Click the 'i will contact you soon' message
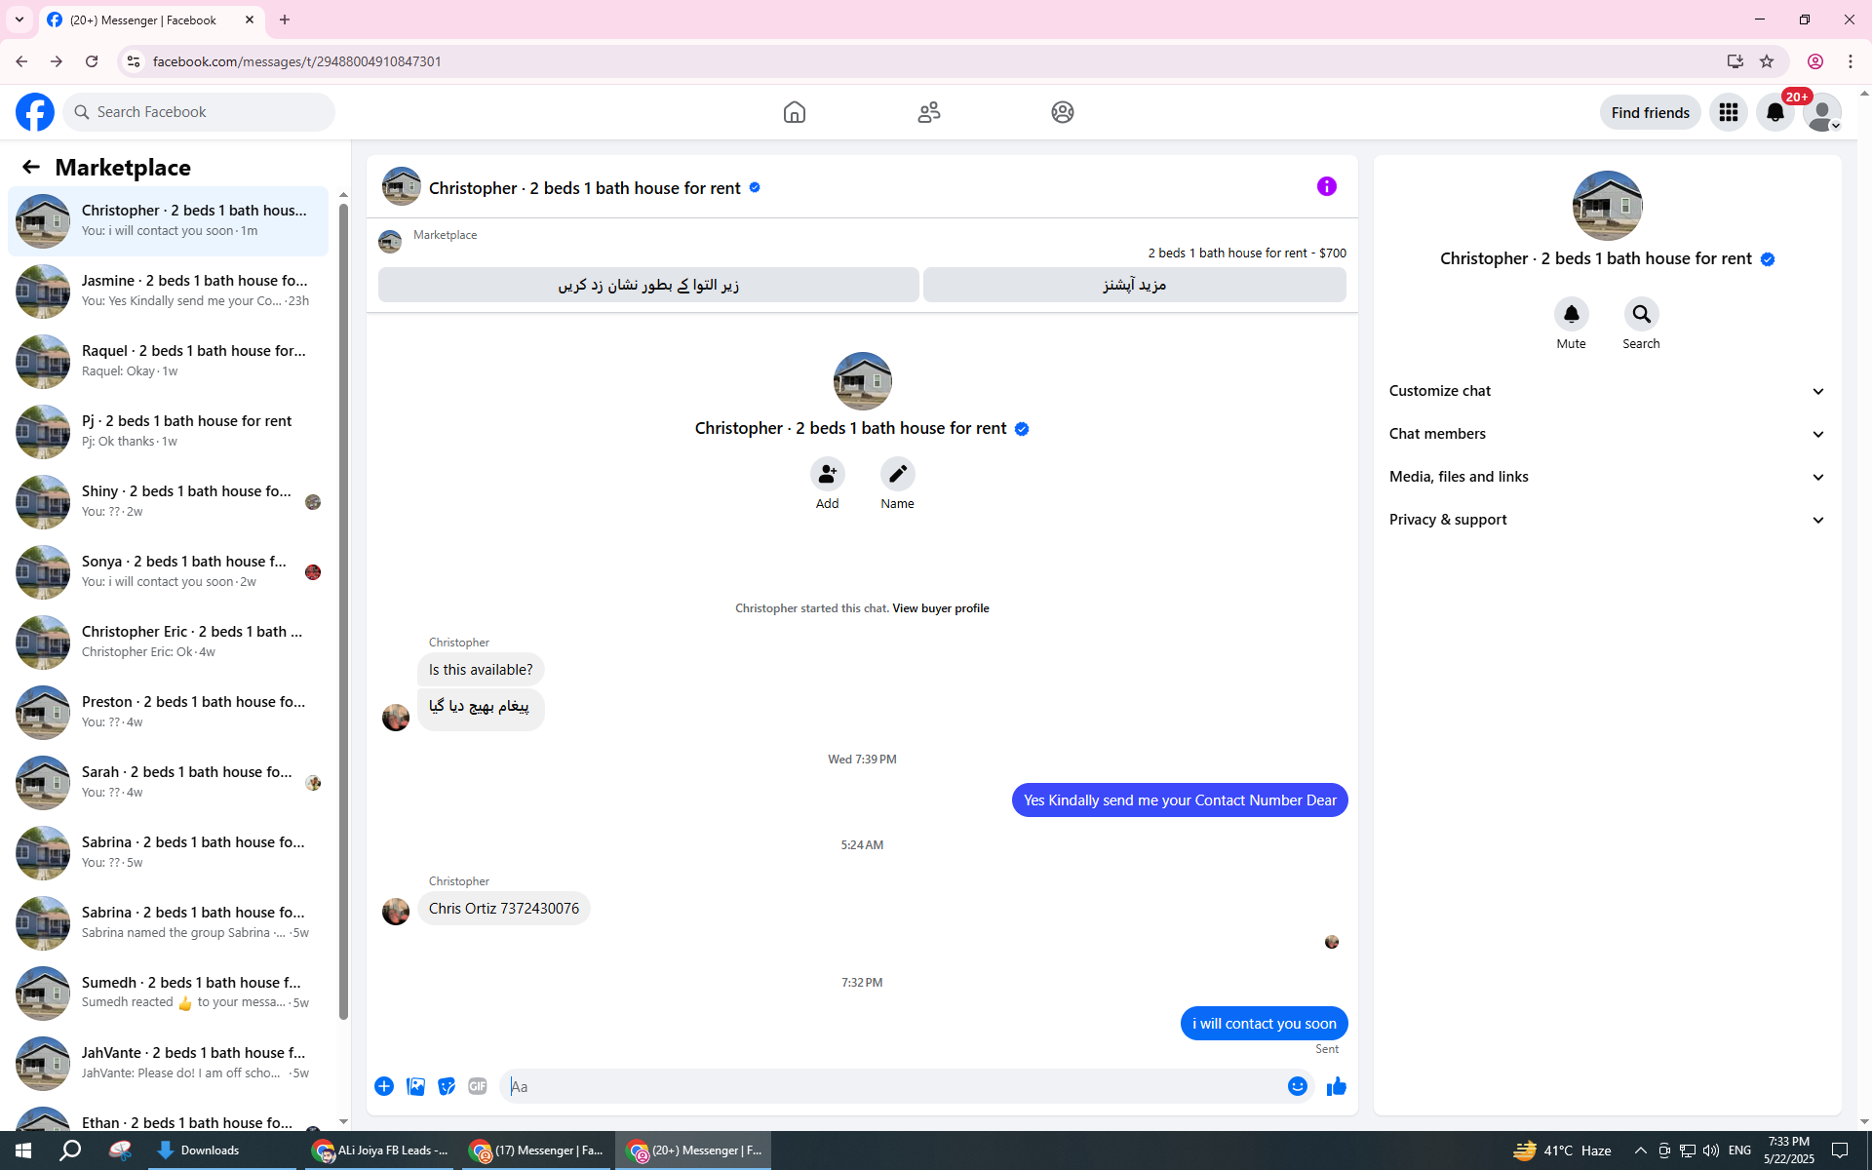The width and height of the screenshot is (1872, 1170). coord(1265,1024)
